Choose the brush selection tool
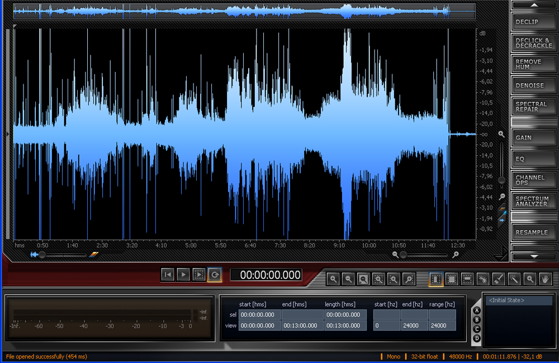Image resolution: width=559 pixels, height=363 pixels. point(499,279)
